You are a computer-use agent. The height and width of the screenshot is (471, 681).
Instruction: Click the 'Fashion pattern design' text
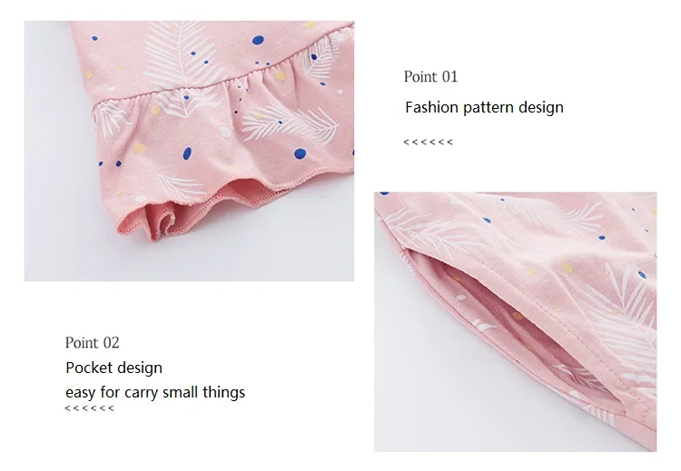(x=484, y=107)
